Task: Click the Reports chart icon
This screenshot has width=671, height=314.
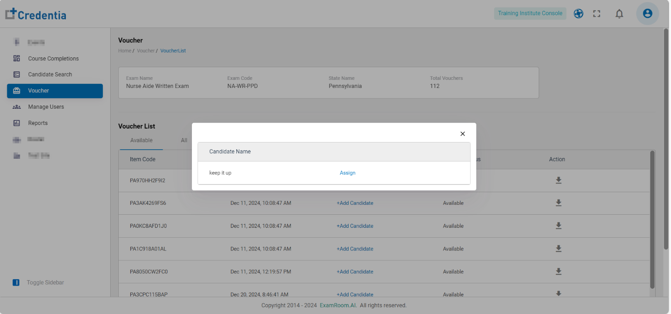Action: click(17, 123)
